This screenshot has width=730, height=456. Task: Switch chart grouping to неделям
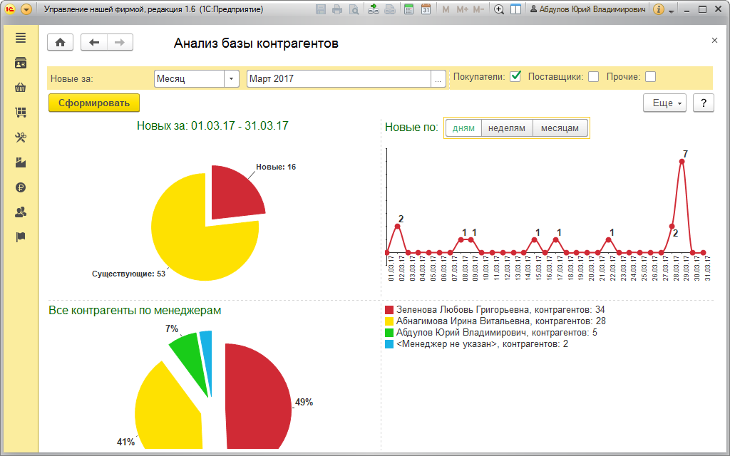[507, 128]
